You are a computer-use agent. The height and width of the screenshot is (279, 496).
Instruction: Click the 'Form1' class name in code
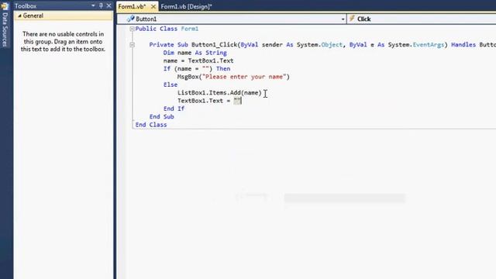[x=190, y=29]
